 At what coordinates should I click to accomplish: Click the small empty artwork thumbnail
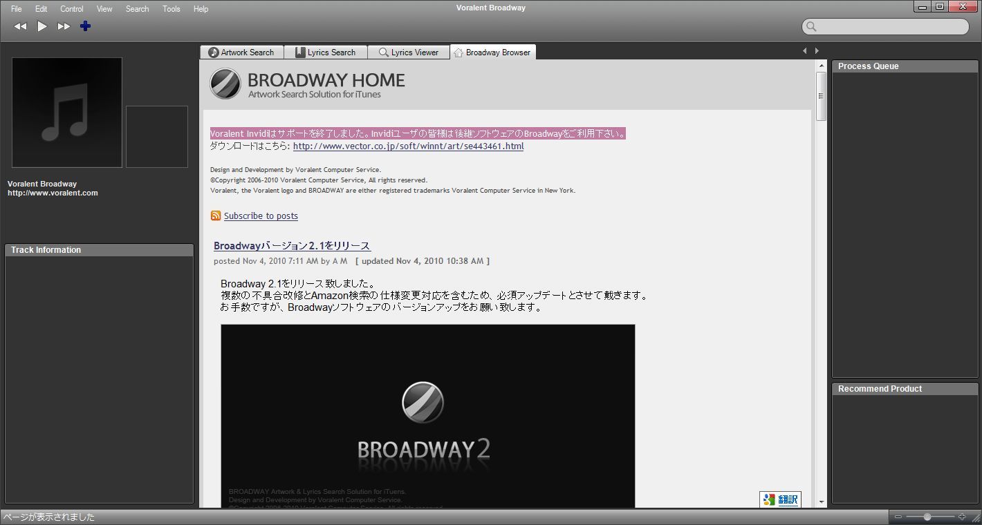(x=157, y=137)
